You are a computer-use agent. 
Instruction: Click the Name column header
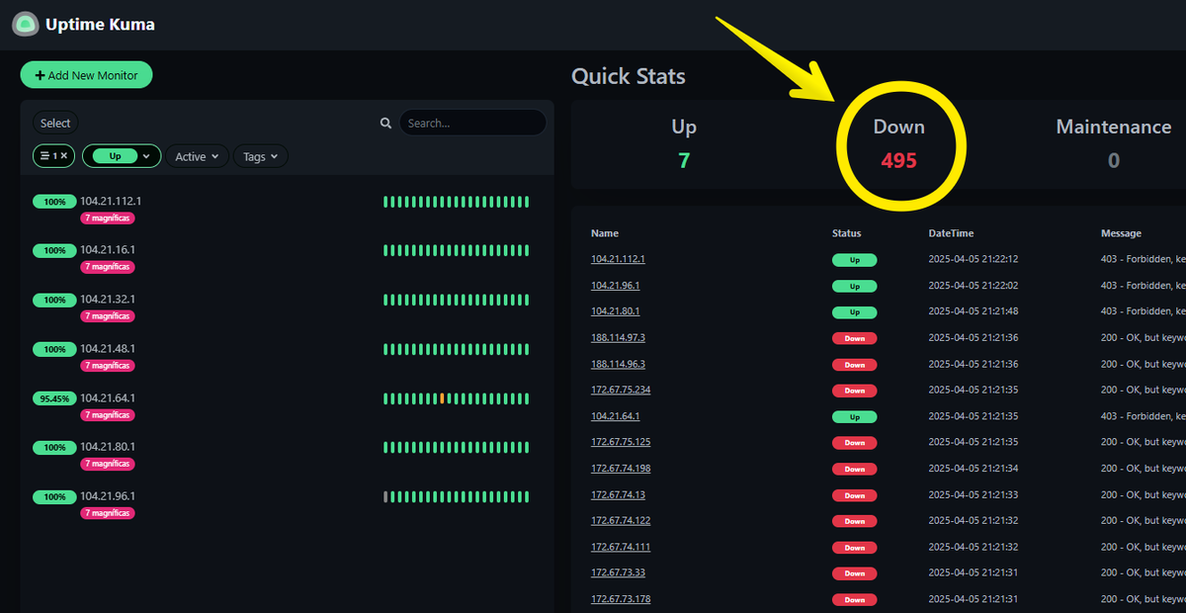point(605,233)
